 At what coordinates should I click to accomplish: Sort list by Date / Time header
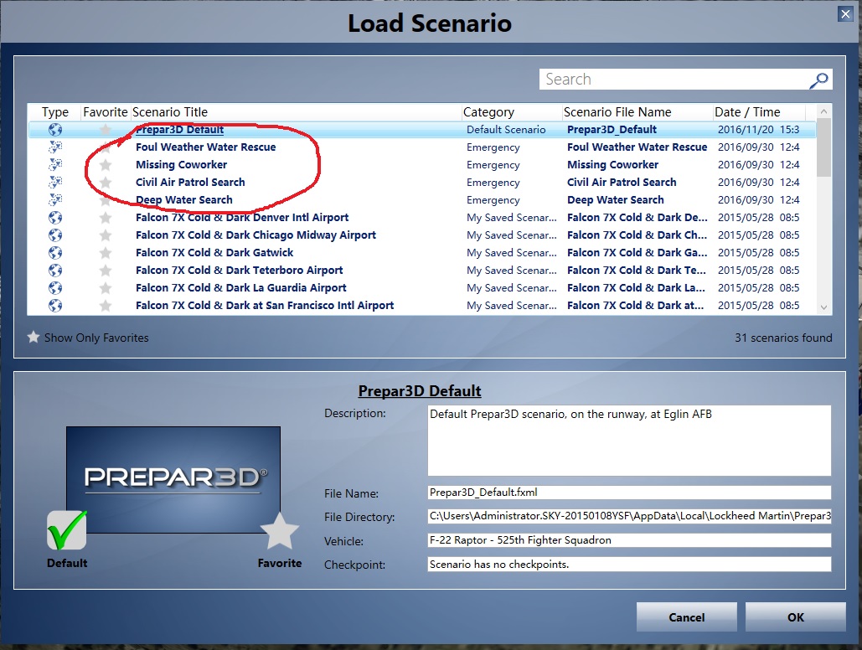tap(747, 112)
